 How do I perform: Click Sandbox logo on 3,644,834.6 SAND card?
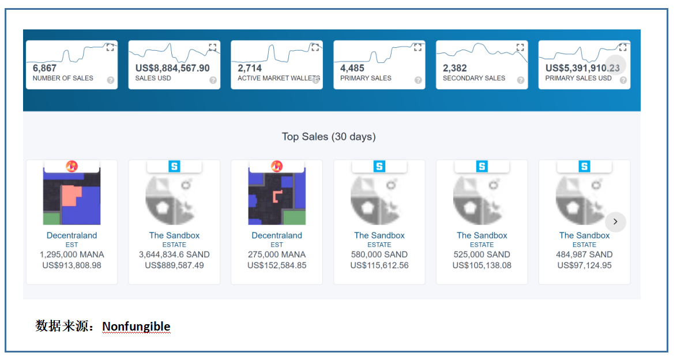[x=174, y=166]
